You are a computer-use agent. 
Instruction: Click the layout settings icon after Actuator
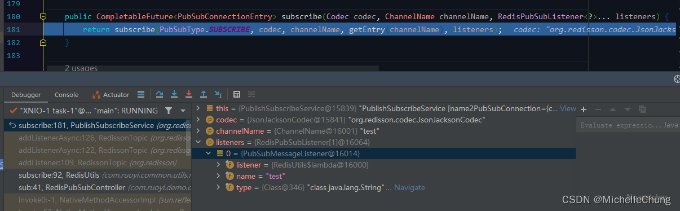pos(141,94)
